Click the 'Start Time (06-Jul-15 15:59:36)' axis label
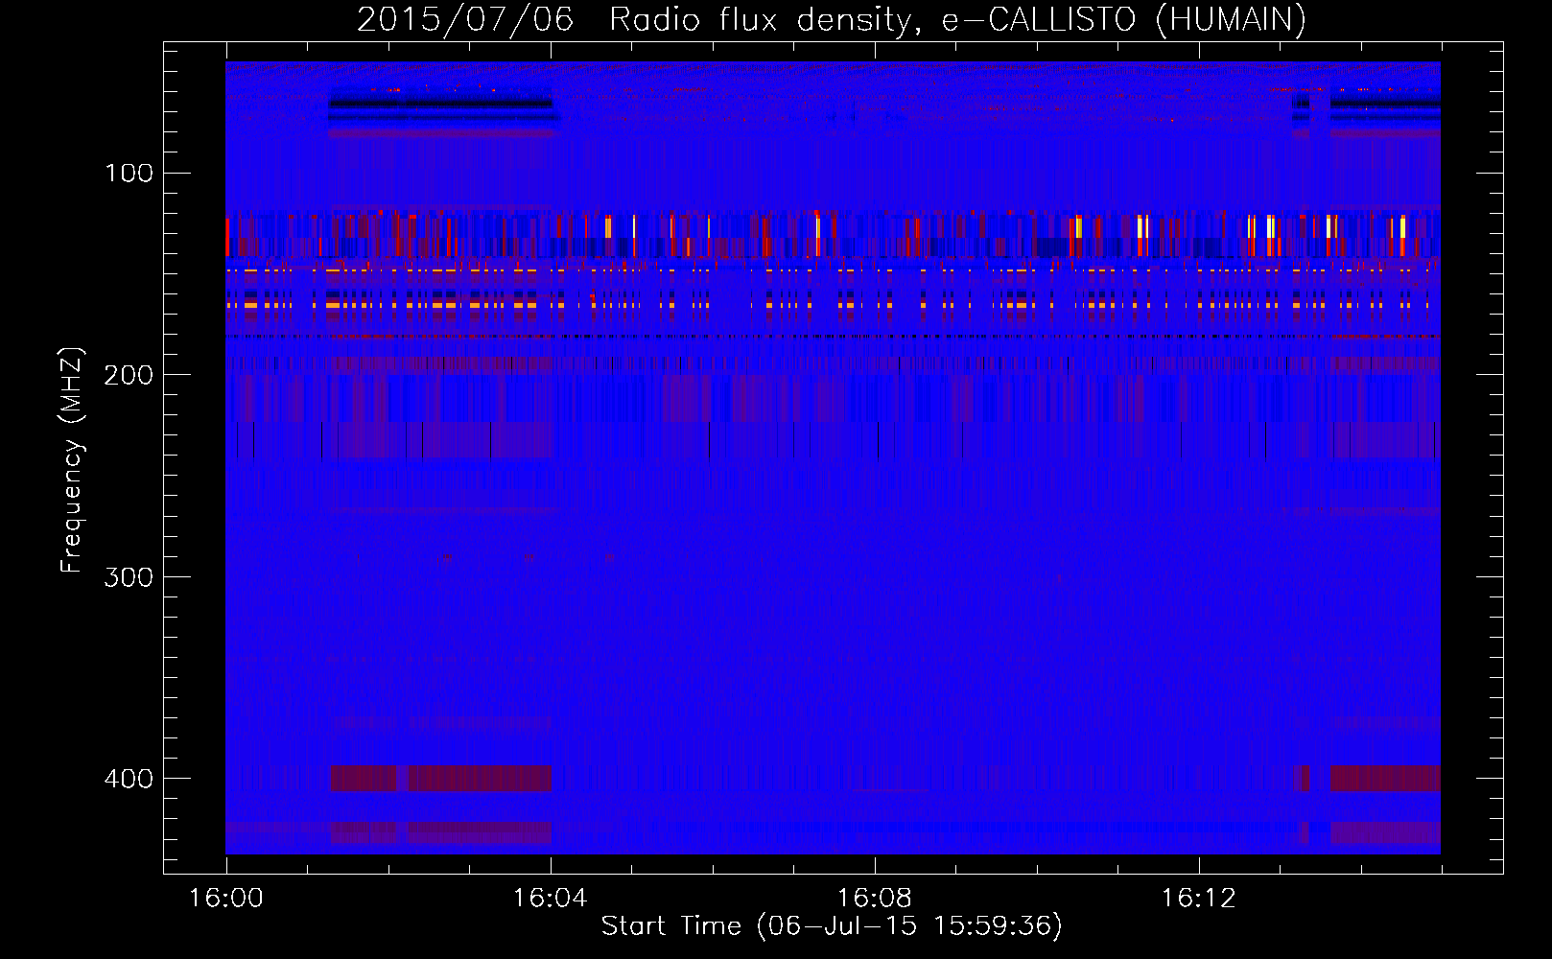The height and width of the screenshot is (959, 1552). coord(832,925)
